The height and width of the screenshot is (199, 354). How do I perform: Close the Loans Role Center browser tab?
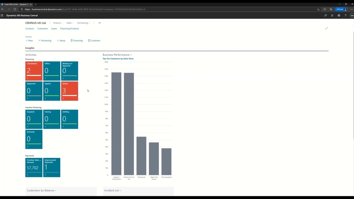(31, 4)
